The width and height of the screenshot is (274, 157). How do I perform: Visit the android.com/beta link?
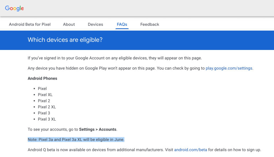click(x=191, y=150)
